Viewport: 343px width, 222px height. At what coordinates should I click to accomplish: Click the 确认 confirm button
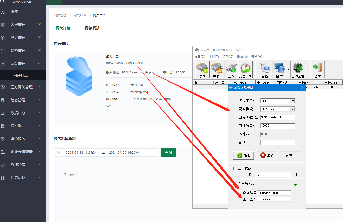pos(244,156)
